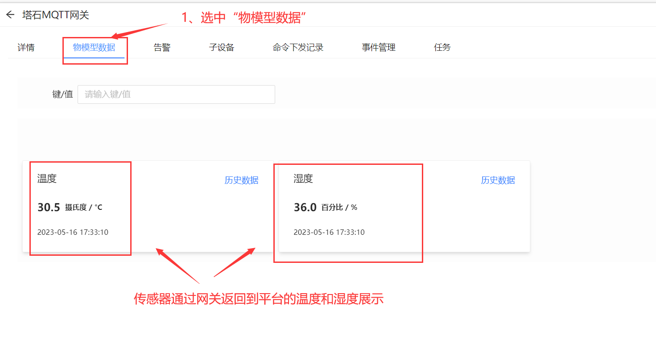Click the timestamp on the 湿度 card

[329, 232]
